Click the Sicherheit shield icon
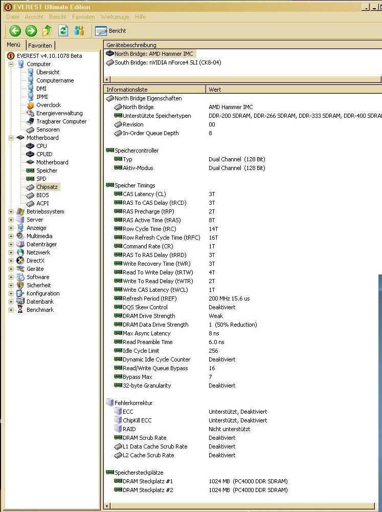The width and height of the screenshot is (382, 512). 20,285
